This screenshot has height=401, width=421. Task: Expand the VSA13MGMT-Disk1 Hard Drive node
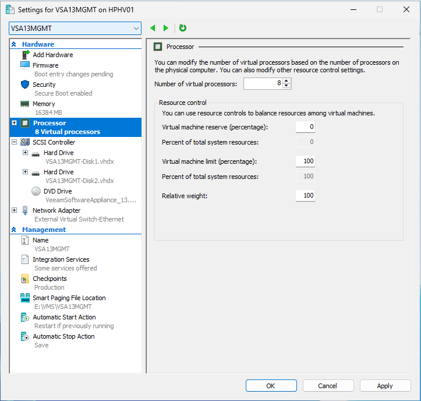[x=25, y=153]
